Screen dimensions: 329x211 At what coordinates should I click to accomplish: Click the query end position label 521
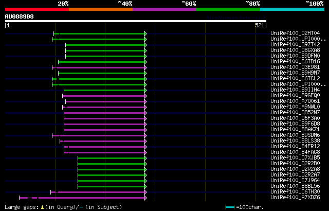260,25
